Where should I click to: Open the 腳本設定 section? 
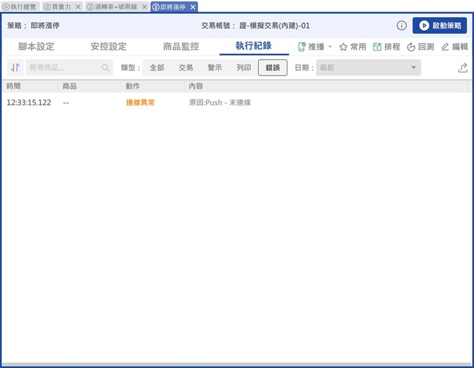[36, 47]
